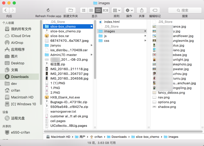The width and height of the screenshot is (204, 146).
Task: Open the dev folder in the sidebar
Action: click(x=20, y=84)
